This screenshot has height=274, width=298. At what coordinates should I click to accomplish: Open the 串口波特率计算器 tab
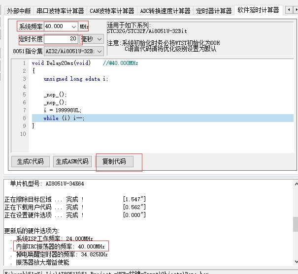click(x=60, y=11)
